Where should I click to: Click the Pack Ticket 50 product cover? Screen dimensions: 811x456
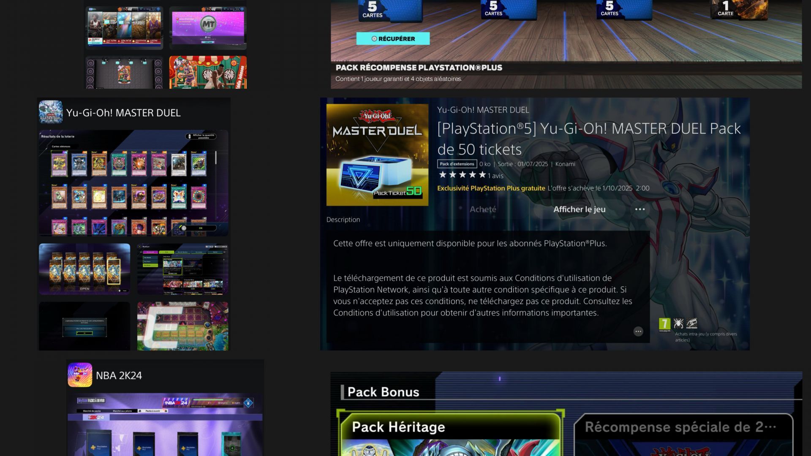377,155
